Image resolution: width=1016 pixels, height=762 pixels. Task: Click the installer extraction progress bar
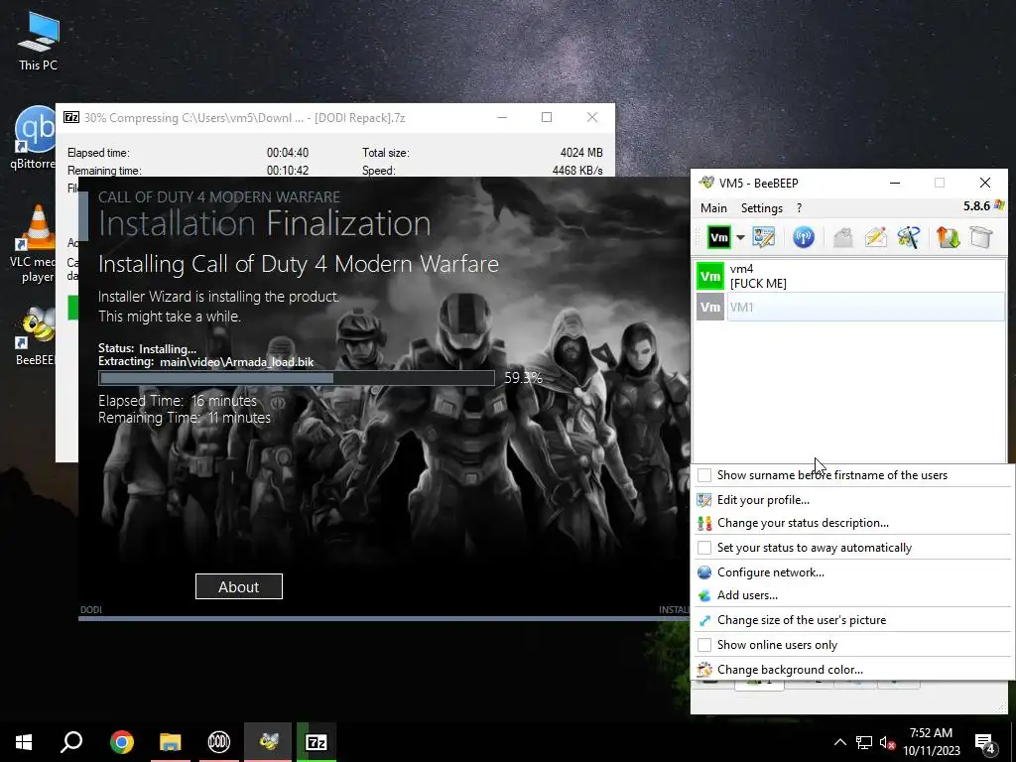(x=297, y=378)
